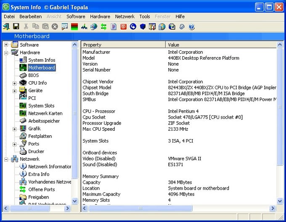Click the Cut scissors icon

(x=26, y=26)
